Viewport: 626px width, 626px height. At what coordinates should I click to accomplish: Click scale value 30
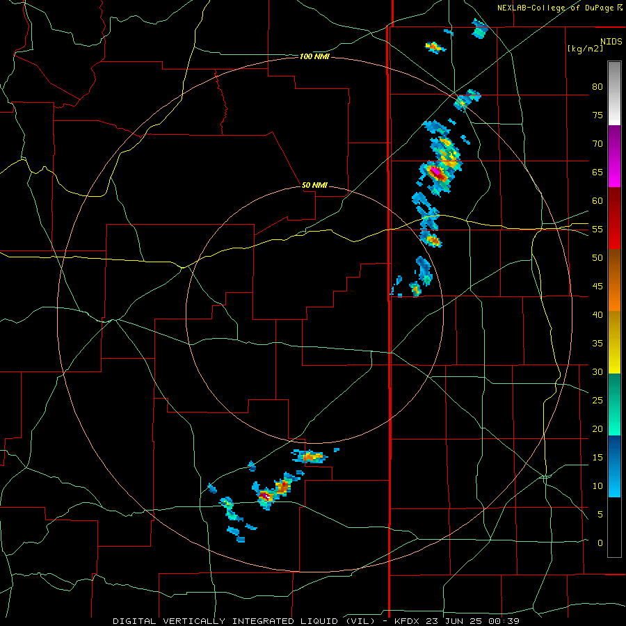(597, 371)
